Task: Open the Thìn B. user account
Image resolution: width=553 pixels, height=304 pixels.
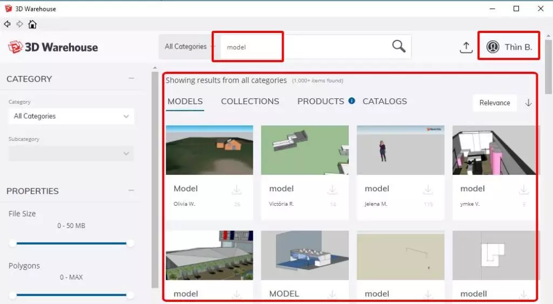Action: click(x=509, y=47)
